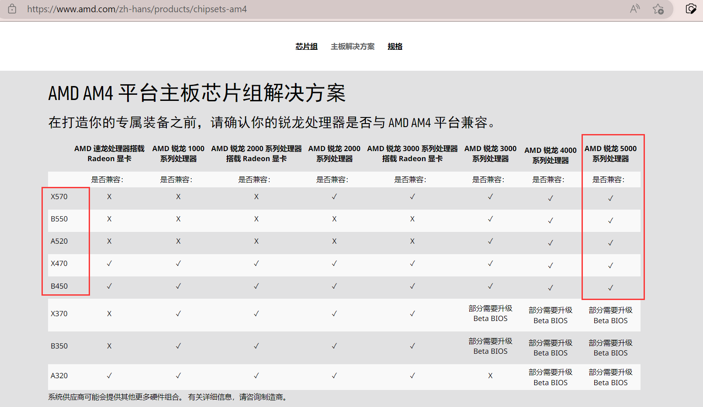Click 是否兼容 under the 锐龙 5000 column
Viewport: 703px width, 407px height.
[608, 179]
